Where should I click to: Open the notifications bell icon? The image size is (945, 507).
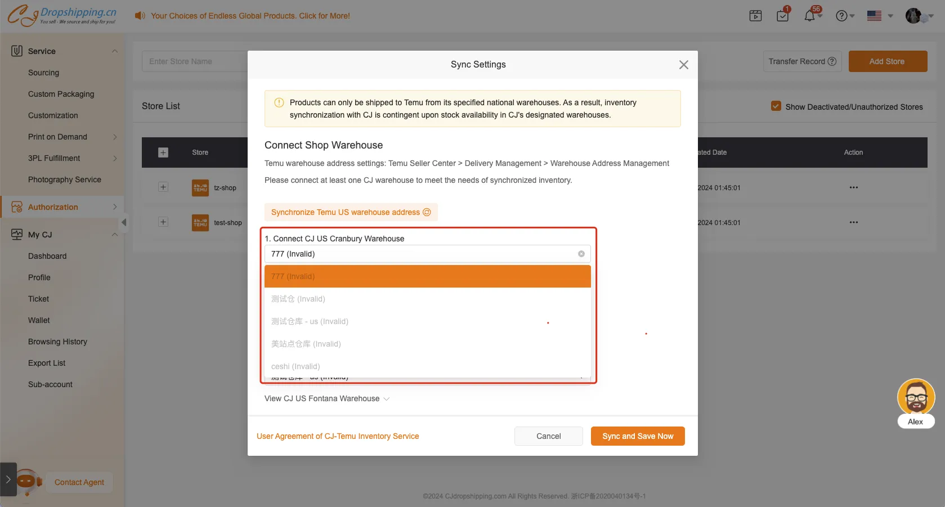tap(810, 16)
